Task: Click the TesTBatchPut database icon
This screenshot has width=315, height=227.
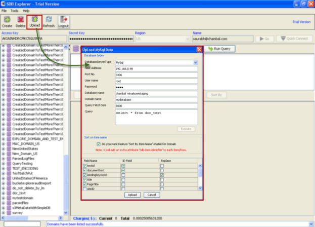Action: [9, 173]
